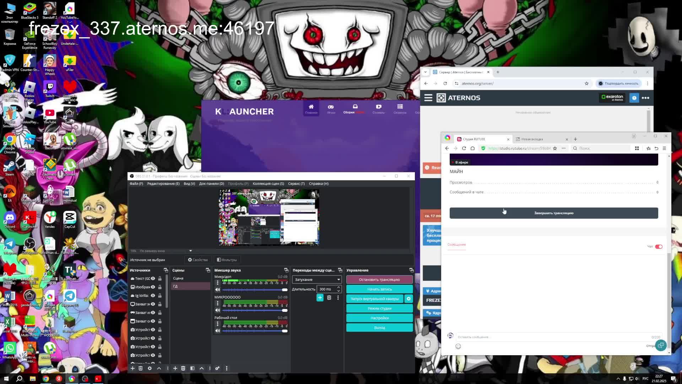The height and width of the screenshot is (384, 682).
Task: Open emoji picker in RUTUBE chat
Action: [x=458, y=346]
